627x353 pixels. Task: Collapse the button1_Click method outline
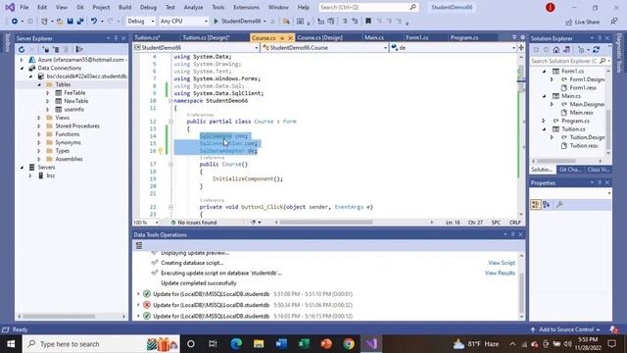pyautogui.click(x=170, y=207)
